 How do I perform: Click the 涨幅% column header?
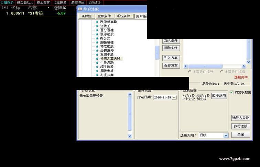tap(60, 8)
